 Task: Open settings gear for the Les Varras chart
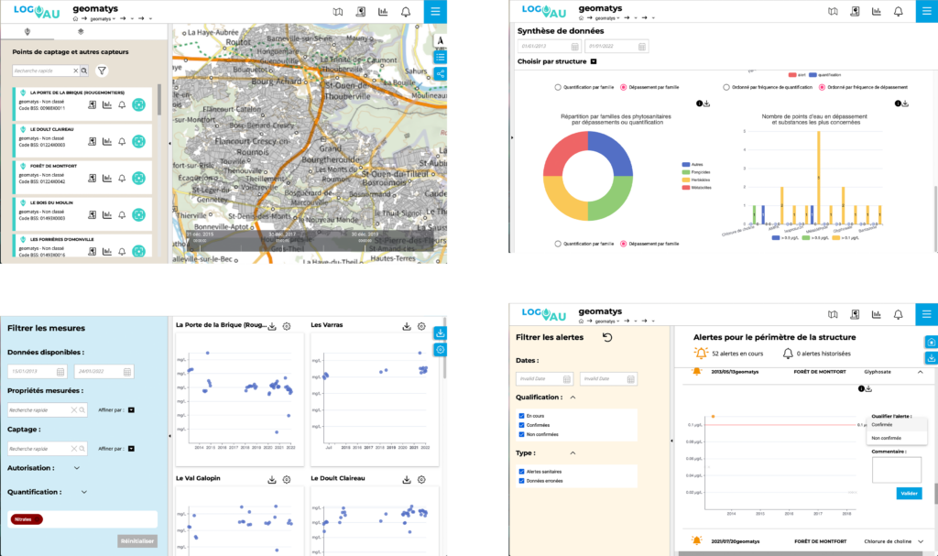point(421,327)
